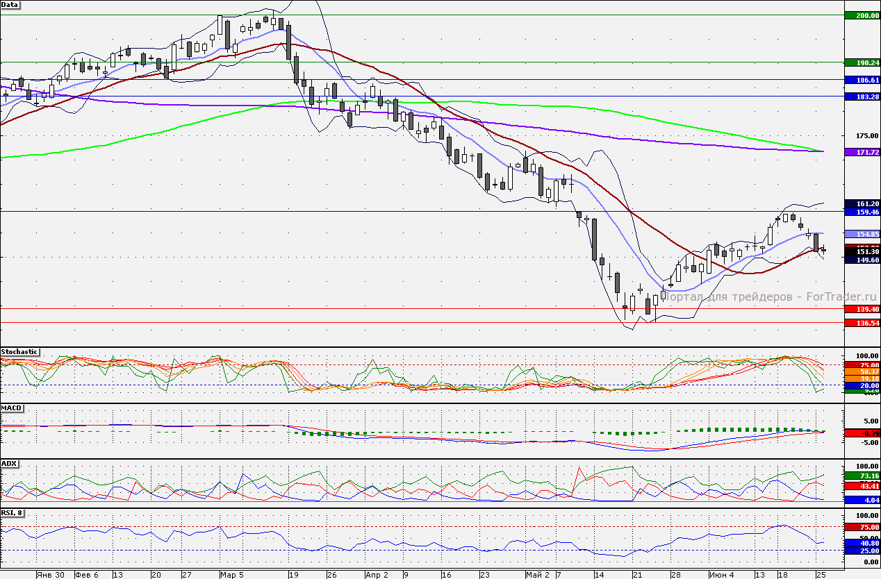
Task: Click the green 73.16 ADX value tag
Action: point(862,476)
